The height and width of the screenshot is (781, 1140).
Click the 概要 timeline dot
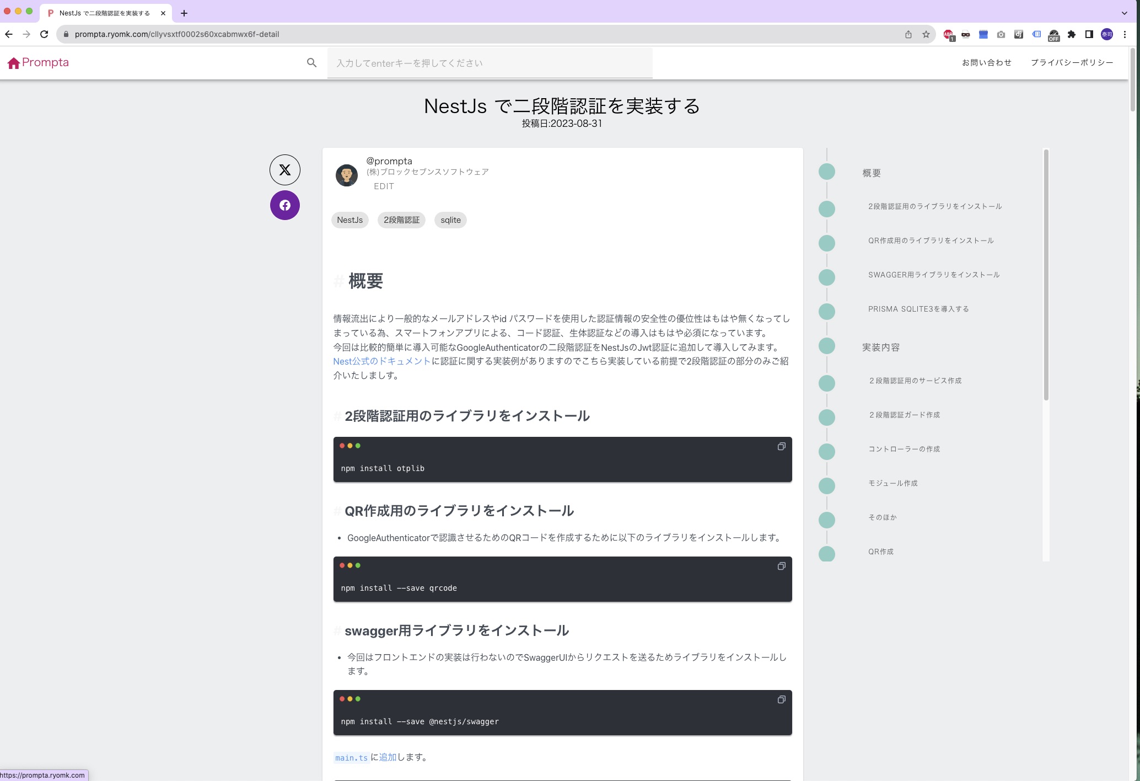click(x=827, y=172)
